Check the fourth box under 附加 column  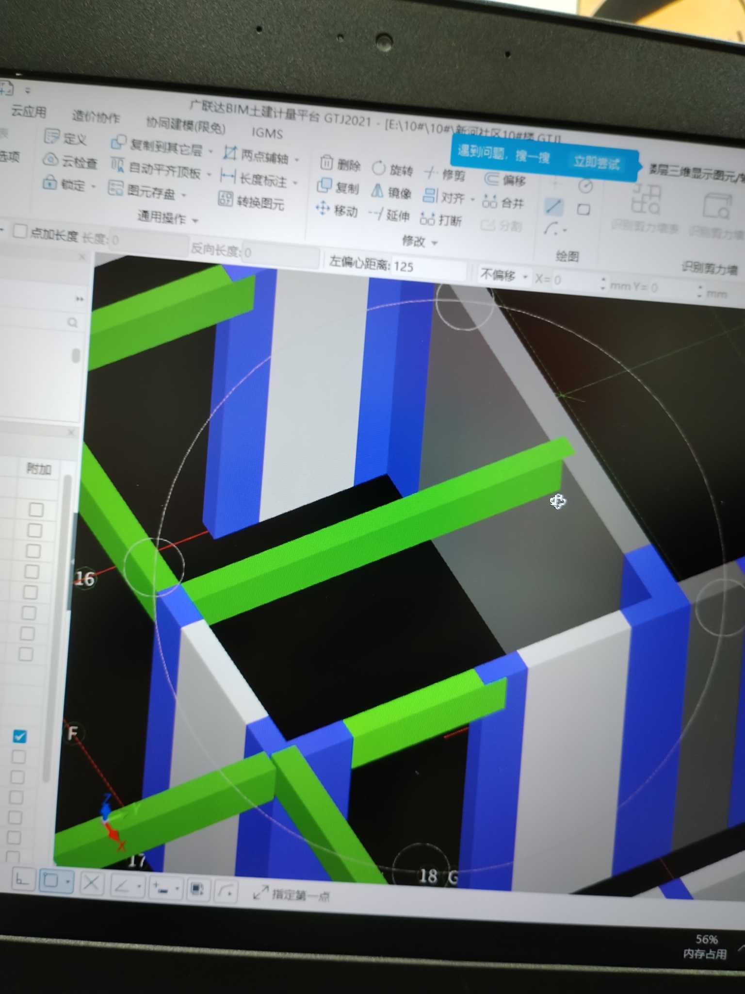32,572
